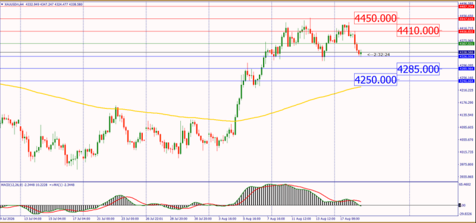This screenshot has width=476, height=223.
Task: Select the red 4410.000 resistance label
Action: pyautogui.click(x=418, y=30)
